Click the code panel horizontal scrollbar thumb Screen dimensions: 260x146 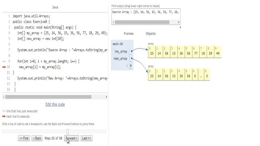[48, 97]
